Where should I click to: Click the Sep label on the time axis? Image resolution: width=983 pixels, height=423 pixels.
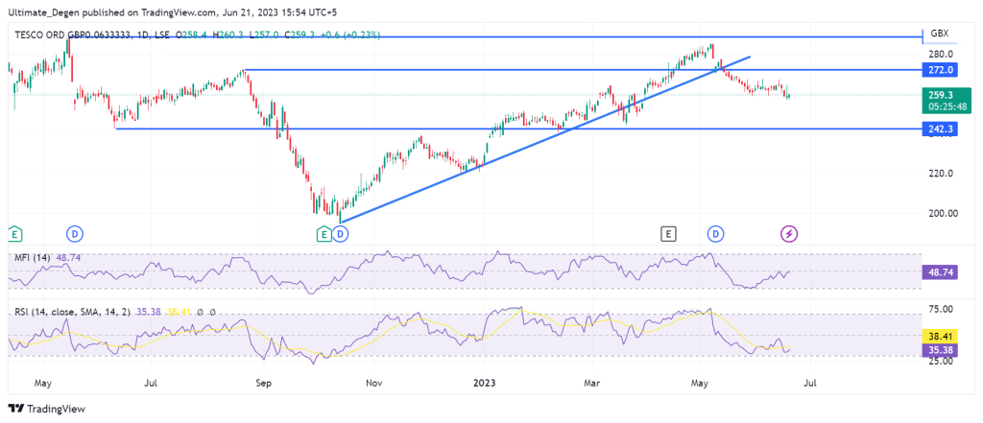(x=264, y=381)
